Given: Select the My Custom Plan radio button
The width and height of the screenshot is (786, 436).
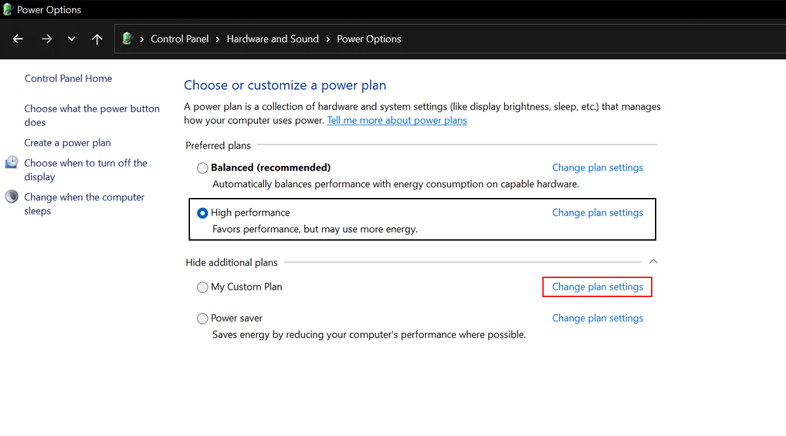Looking at the screenshot, I should pyautogui.click(x=203, y=287).
